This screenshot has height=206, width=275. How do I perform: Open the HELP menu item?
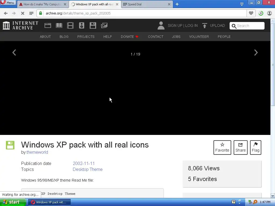click(107, 36)
